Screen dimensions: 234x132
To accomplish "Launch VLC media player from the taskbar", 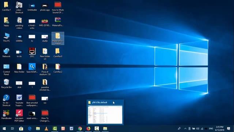I will tap(46, 129).
